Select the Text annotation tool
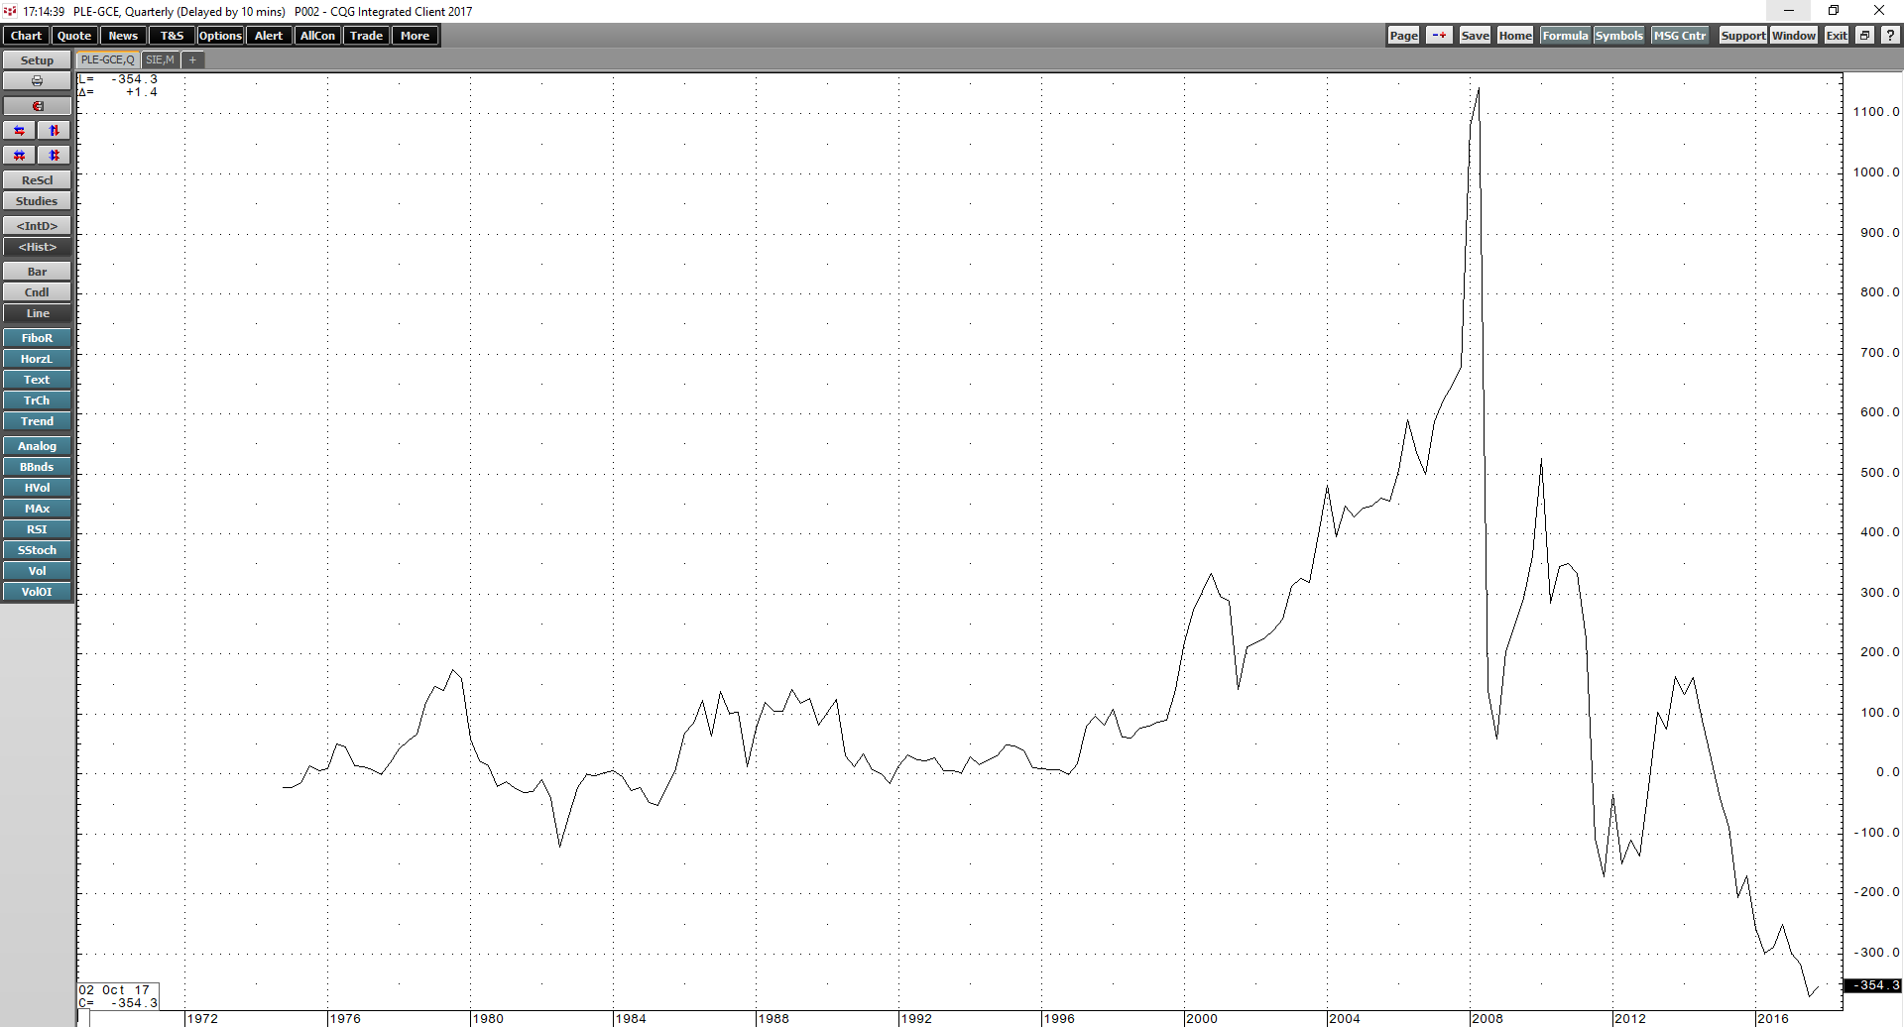 pos(37,380)
